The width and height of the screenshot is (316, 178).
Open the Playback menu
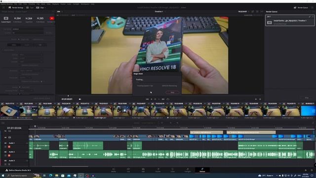point(55,4)
